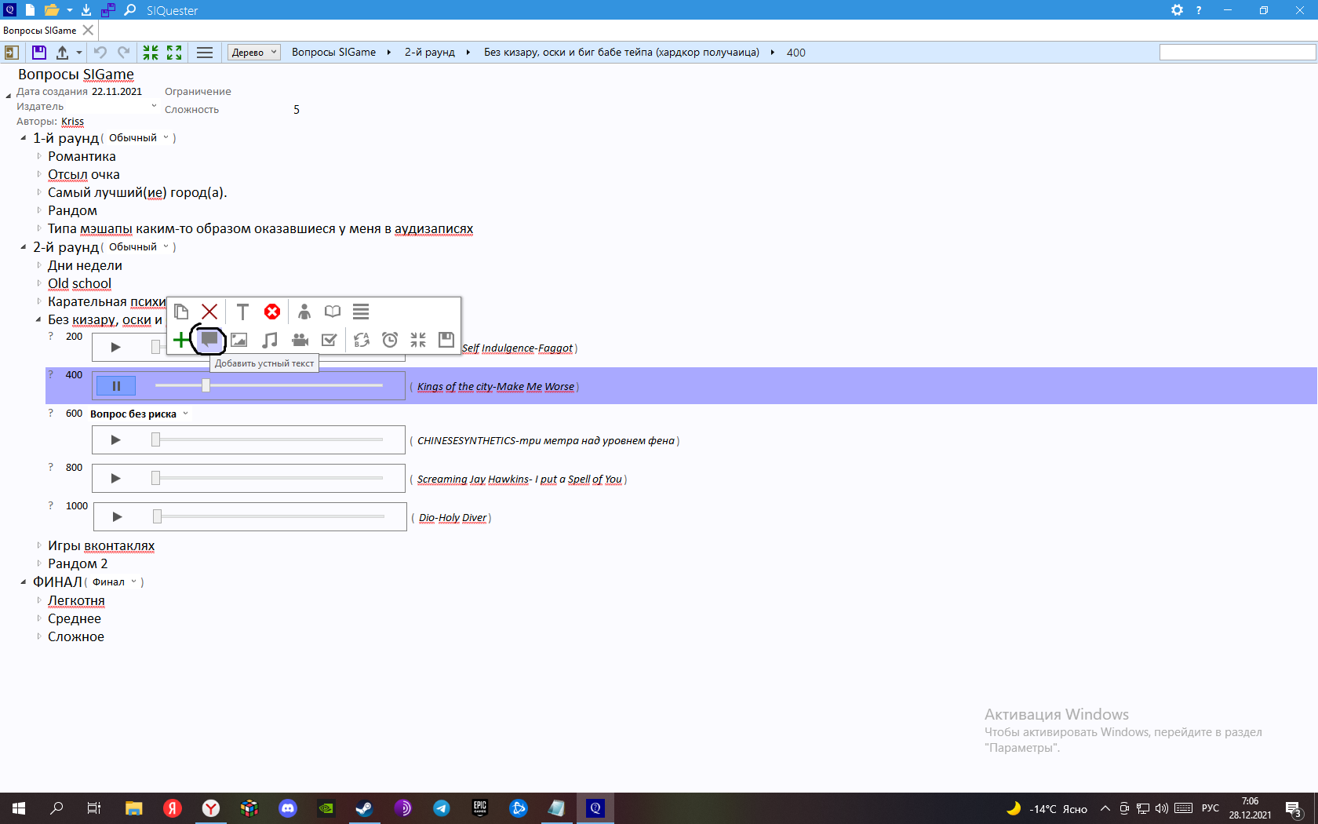
Task: Open SIQuester settings gear
Action: pos(1177,10)
